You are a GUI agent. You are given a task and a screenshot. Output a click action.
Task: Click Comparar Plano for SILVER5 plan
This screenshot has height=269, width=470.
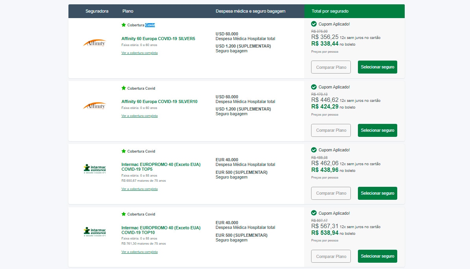(331, 67)
